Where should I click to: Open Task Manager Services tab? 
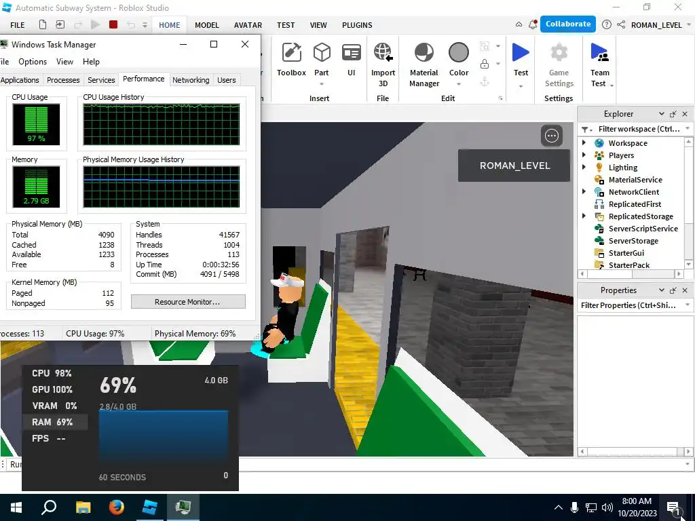point(101,80)
